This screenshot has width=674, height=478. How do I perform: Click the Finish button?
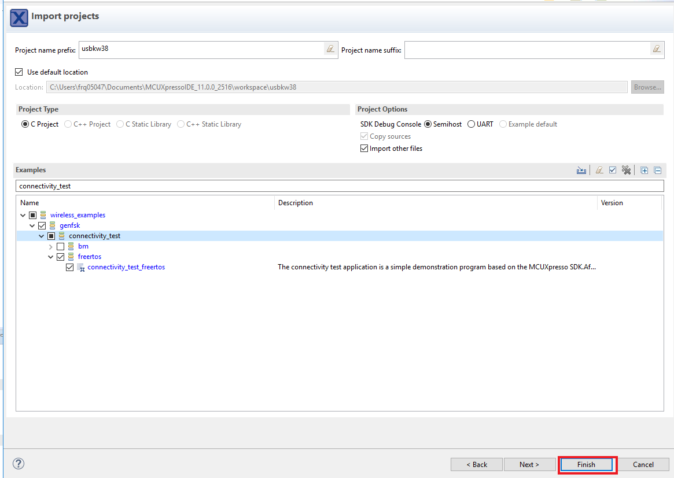coord(586,465)
